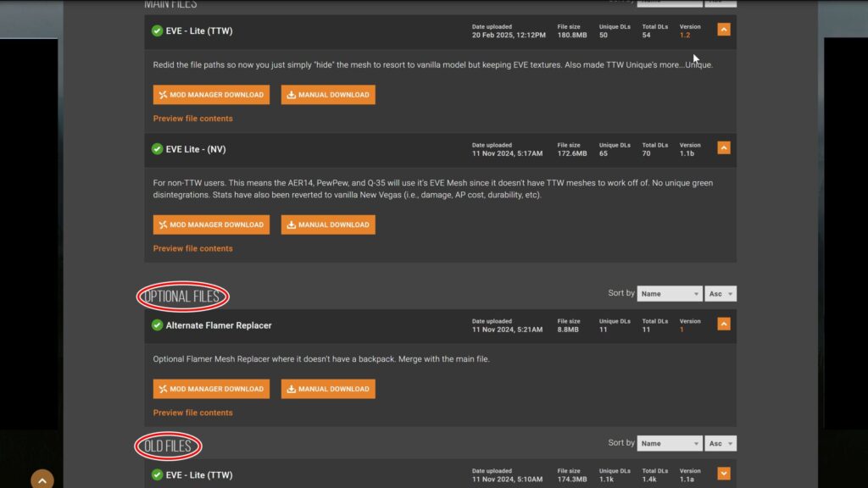
Task: Expand the old EVE - Lite (TTW) 1.1a entry
Action: [x=723, y=474]
